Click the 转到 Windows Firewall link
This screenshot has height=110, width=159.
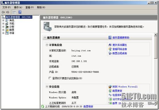click(x=125, y=87)
